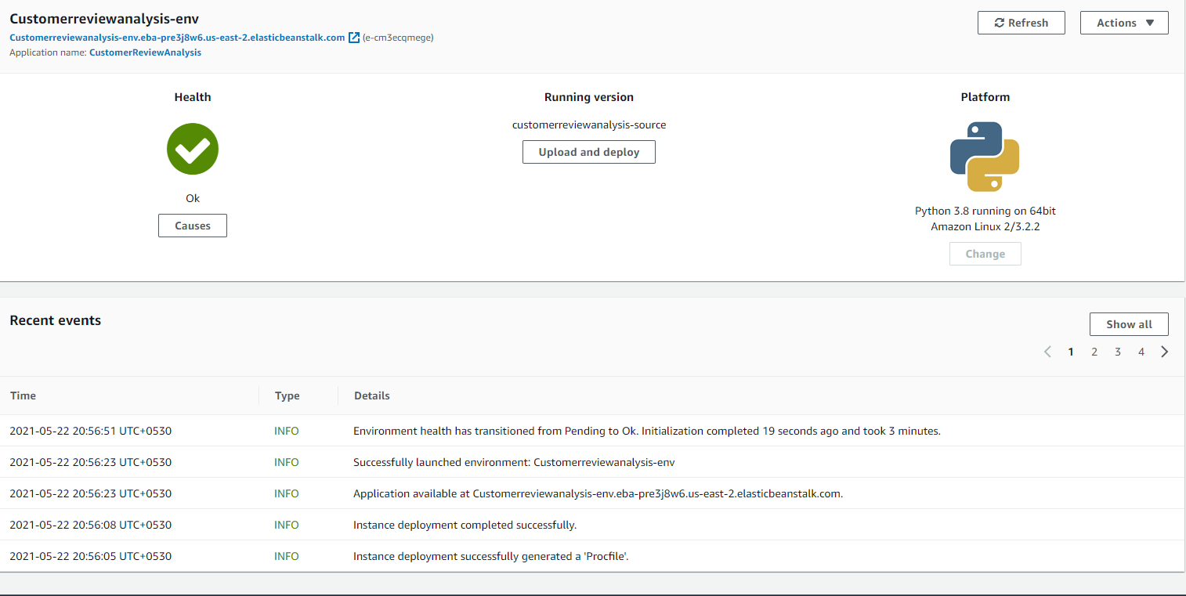Viewport: 1186px width, 596px height.
Task: Click the Change platform button
Action: (985, 254)
